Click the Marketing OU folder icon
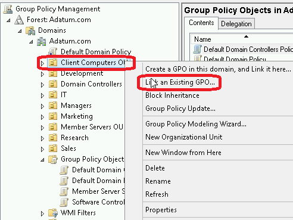 [53, 116]
